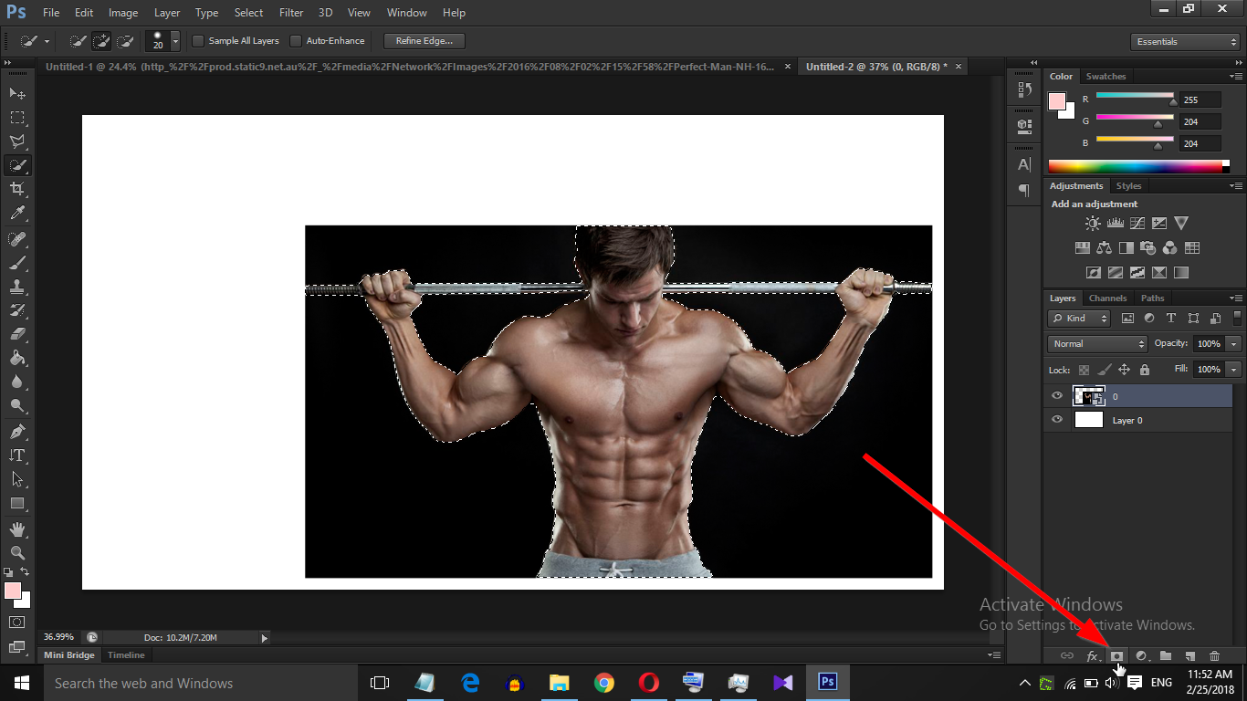
Task: Create a new group with the folder icon
Action: [1166, 655]
